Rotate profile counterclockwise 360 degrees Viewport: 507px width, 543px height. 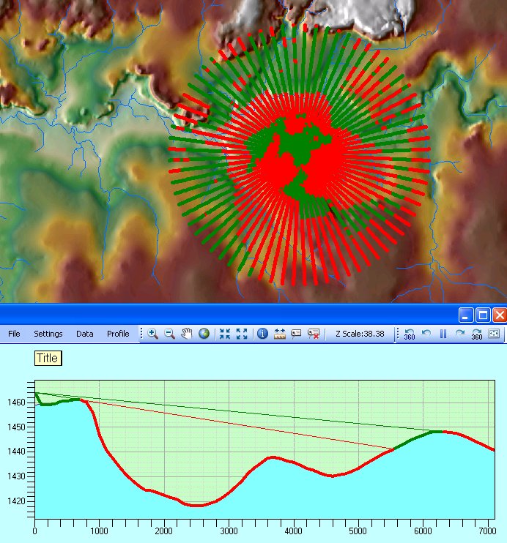[409, 334]
